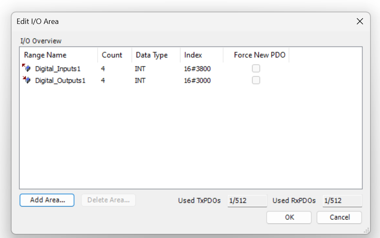Enable Force New PDO for Digital_Inputs1
This screenshot has height=238, width=380.
click(x=256, y=68)
